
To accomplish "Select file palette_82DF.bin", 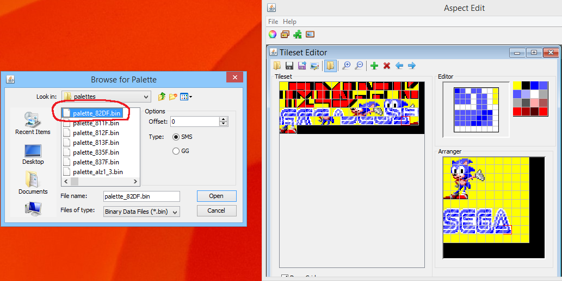I will 92,113.
